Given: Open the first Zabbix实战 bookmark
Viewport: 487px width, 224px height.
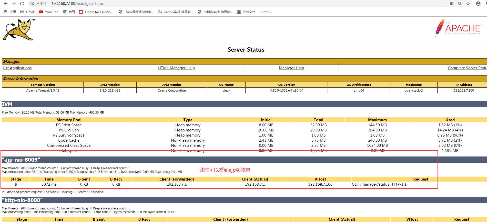Looking at the screenshot, I should (x=176, y=12).
